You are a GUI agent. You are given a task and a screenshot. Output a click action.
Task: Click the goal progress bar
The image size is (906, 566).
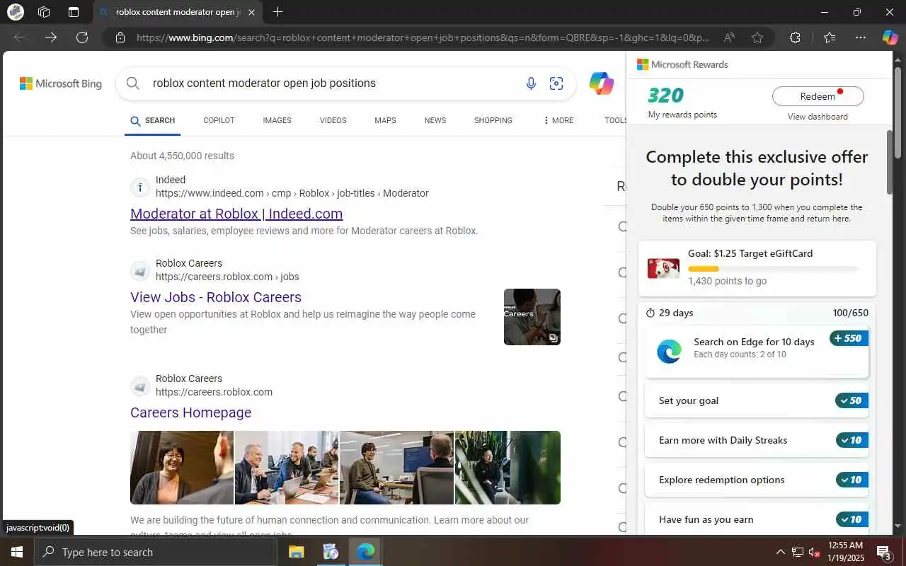772,269
